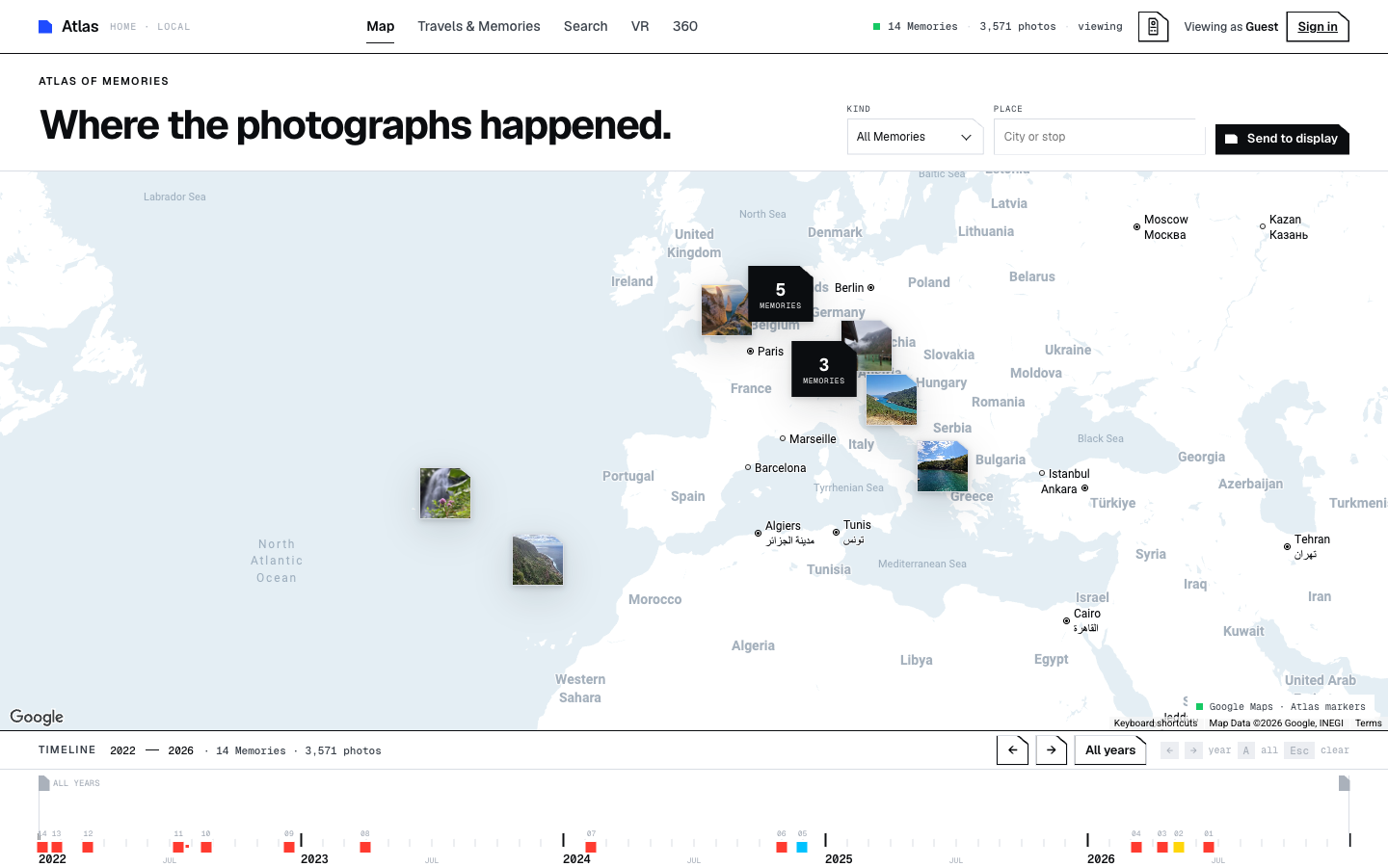Open the 360 tab
Image resolution: width=1388 pixels, height=867 pixels.
[x=685, y=27]
